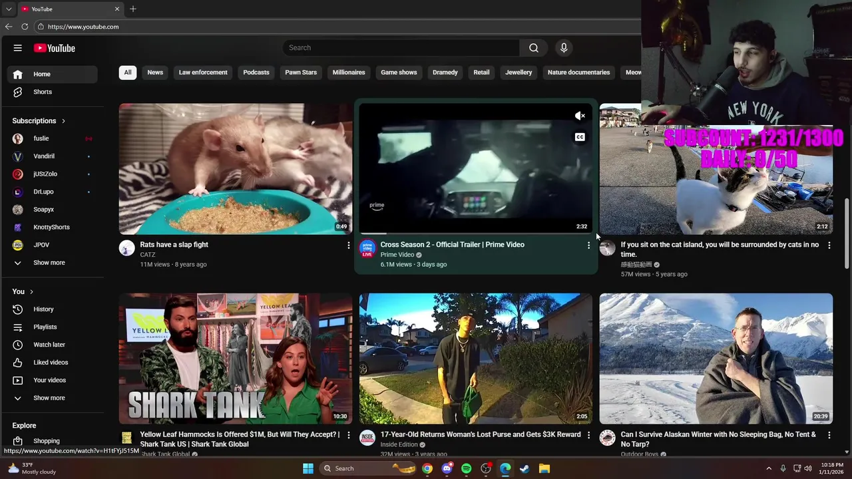This screenshot has width=852, height=479.
Task: Open options for 17-Year-Old purse video
Action: coord(588,435)
